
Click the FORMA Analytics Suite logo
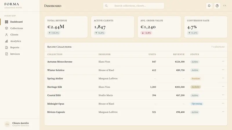coord(13,5)
